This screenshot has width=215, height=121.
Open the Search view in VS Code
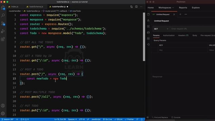[x=3, y=15]
